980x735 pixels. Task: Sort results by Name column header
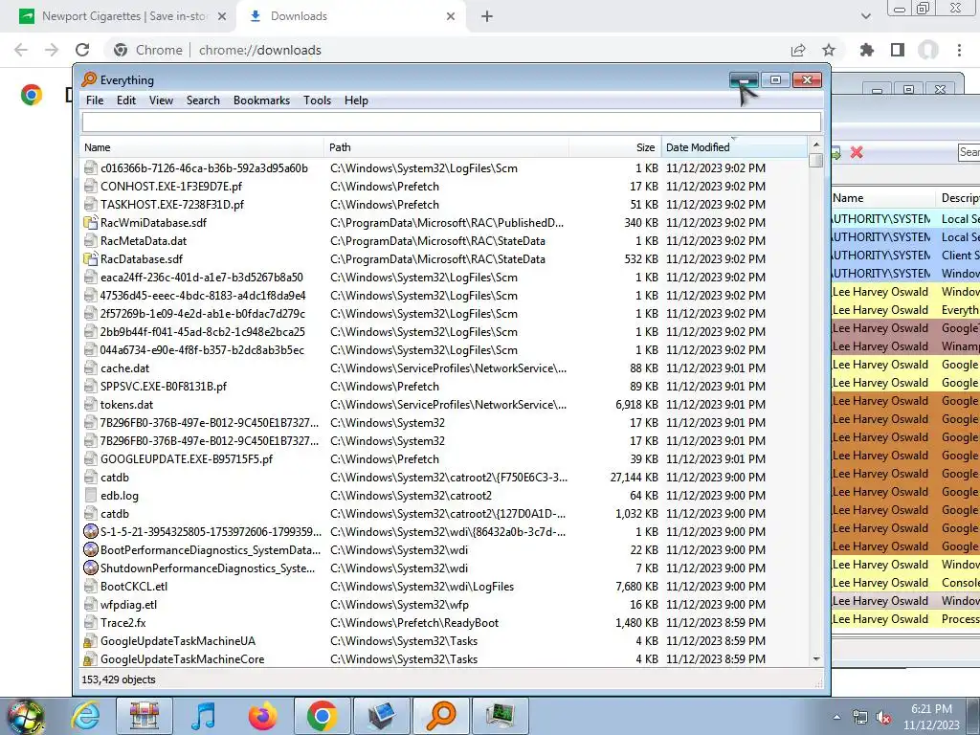tap(203, 147)
